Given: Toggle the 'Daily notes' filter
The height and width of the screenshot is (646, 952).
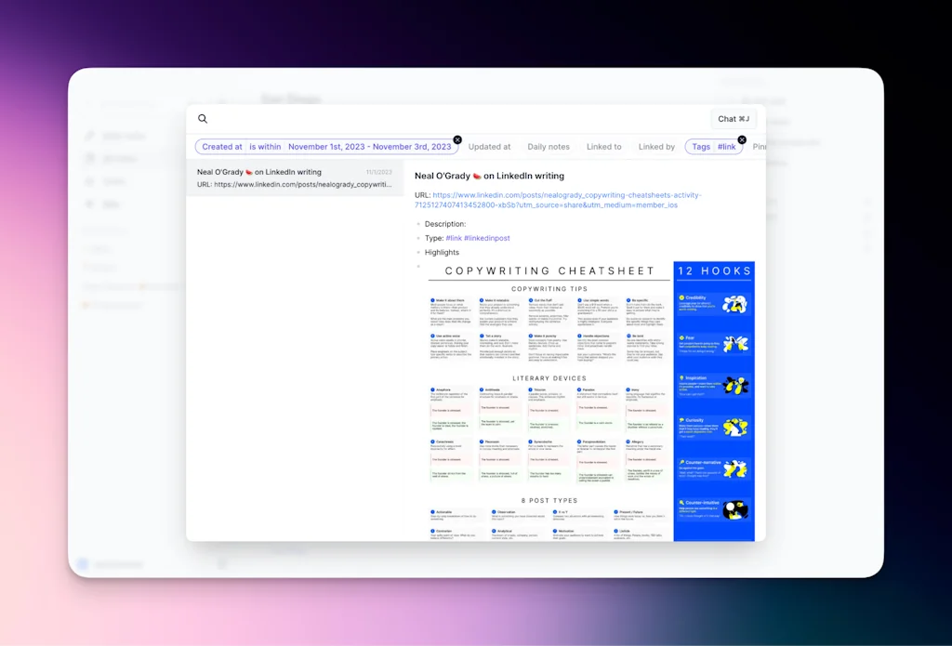Looking at the screenshot, I should 549,147.
